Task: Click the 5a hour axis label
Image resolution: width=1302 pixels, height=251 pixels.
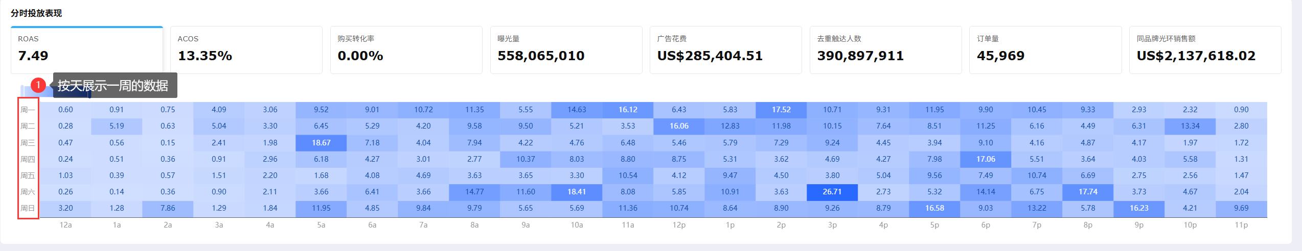Action: coord(321,225)
